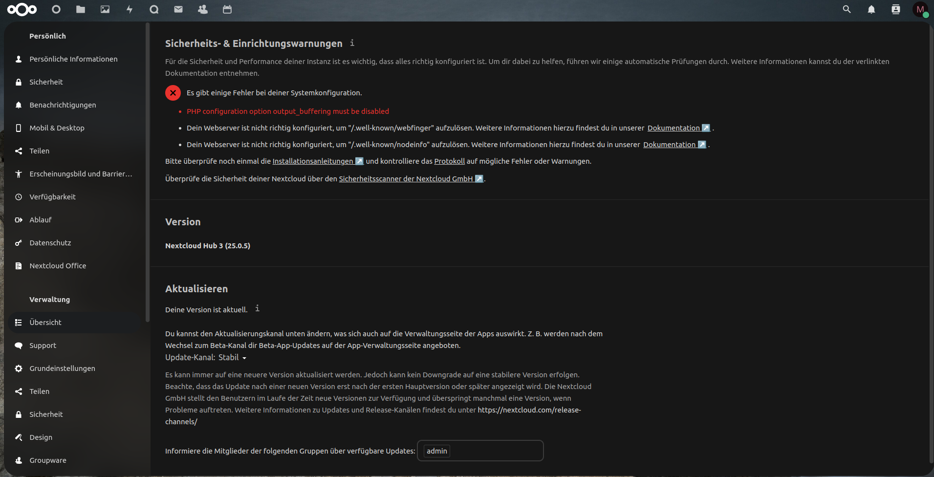This screenshot has height=477, width=934.
Task: Open Benachrichtigungen settings
Action: click(x=74, y=105)
